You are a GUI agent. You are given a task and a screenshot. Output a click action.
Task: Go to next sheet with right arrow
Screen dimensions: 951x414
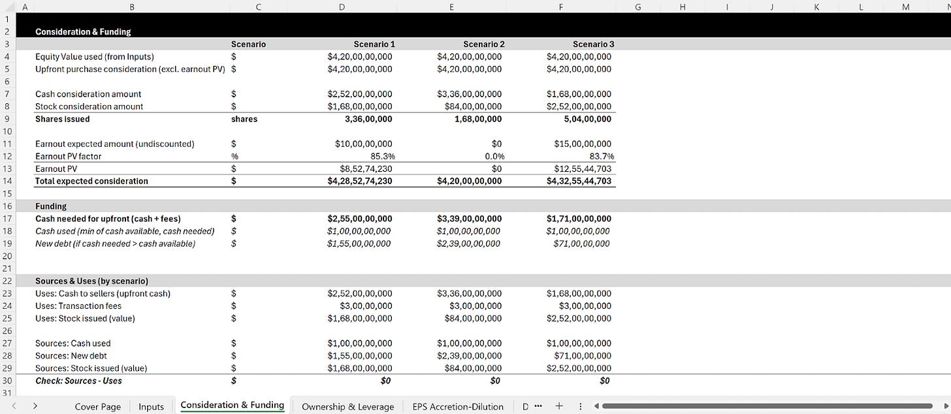35,406
